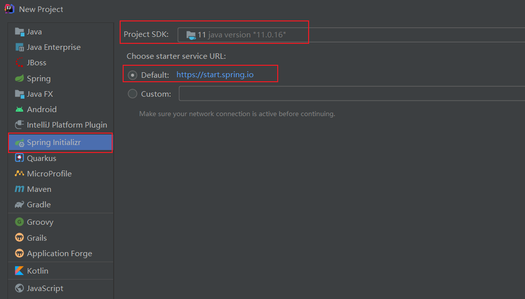Image resolution: width=525 pixels, height=299 pixels.
Task: Click the JavaScript globe icon
Action: [x=19, y=288]
